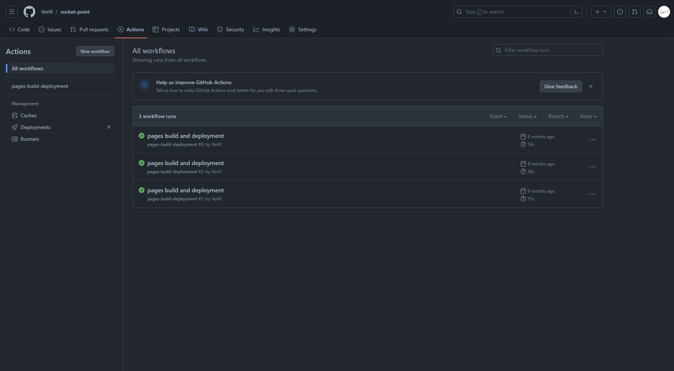Toggle the create new dropdown beside plus icon
Image resolution: width=674 pixels, height=371 pixels.
(605, 11)
